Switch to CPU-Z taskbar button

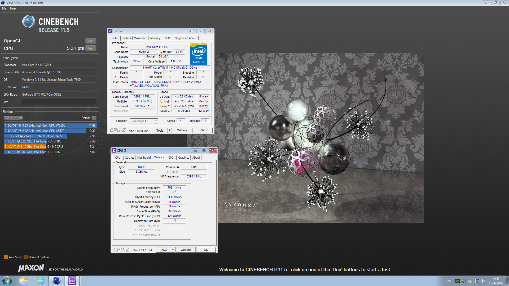(72, 281)
